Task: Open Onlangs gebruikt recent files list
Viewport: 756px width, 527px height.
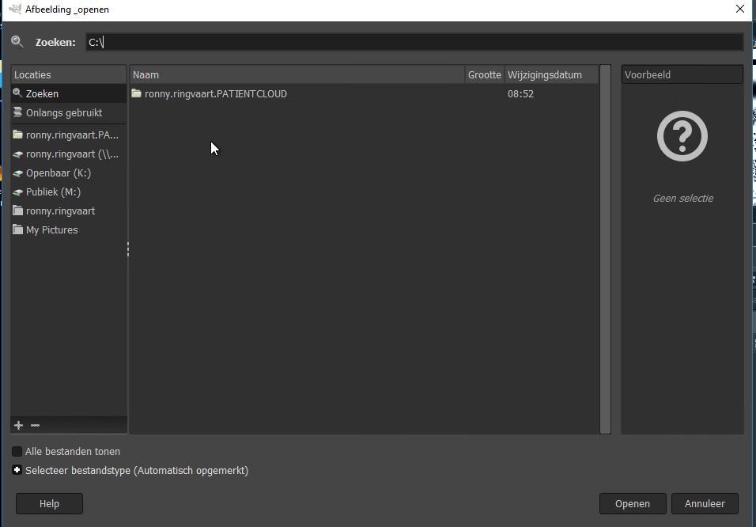Action: tap(63, 112)
